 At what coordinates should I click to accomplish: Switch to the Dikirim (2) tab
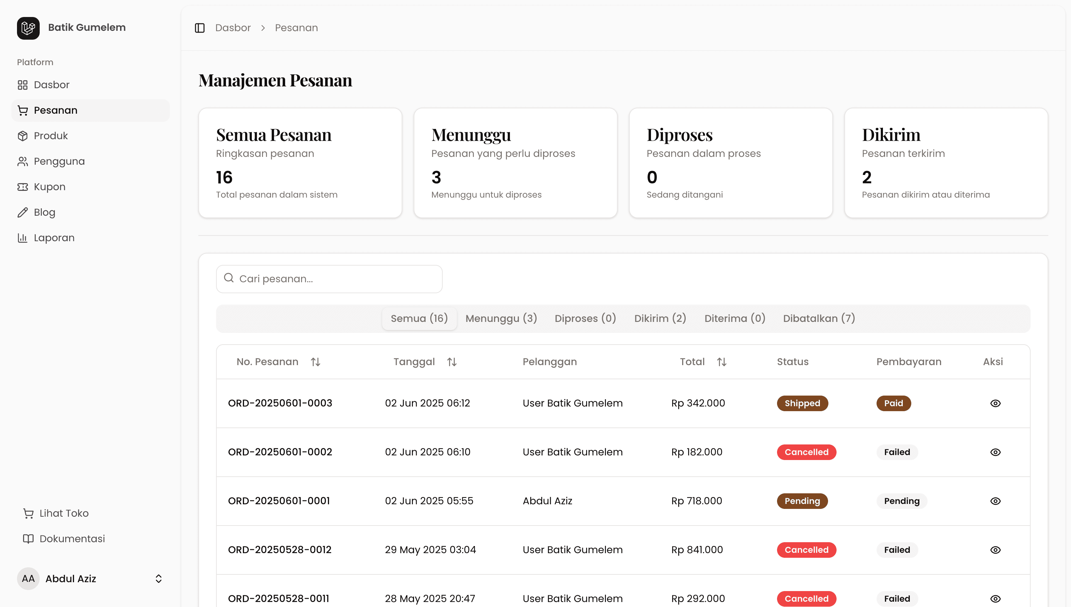point(661,318)
